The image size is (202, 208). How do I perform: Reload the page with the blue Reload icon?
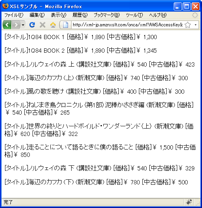pos(32,25)
